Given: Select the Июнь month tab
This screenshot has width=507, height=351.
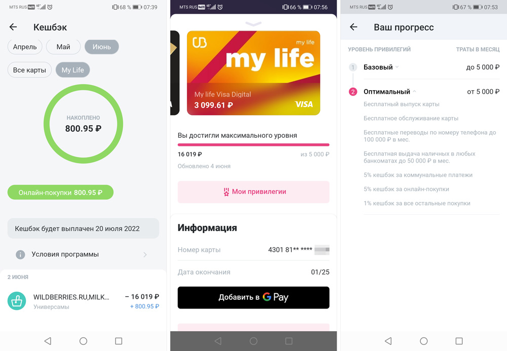Looking at the screenshot, I should [101, 47].
